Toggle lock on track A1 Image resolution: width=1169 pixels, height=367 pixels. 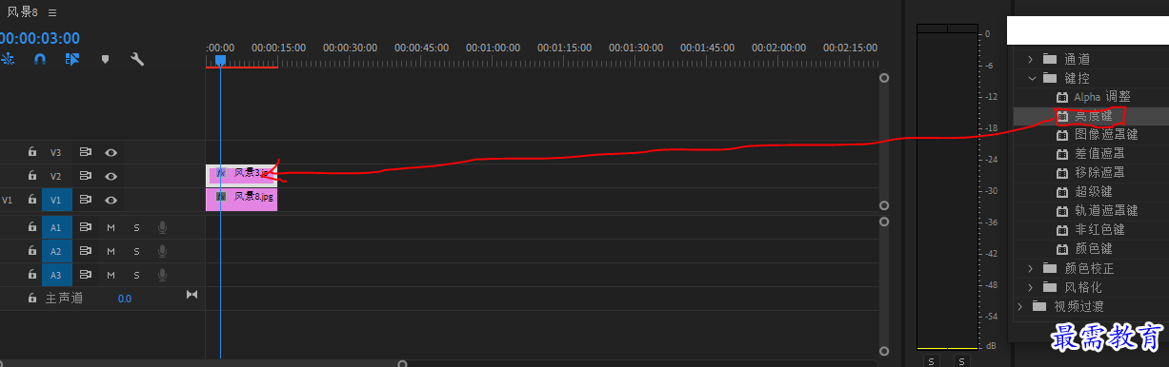[x=32, y=227]
